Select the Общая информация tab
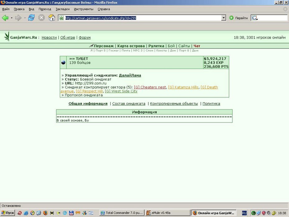 (88, 104)
